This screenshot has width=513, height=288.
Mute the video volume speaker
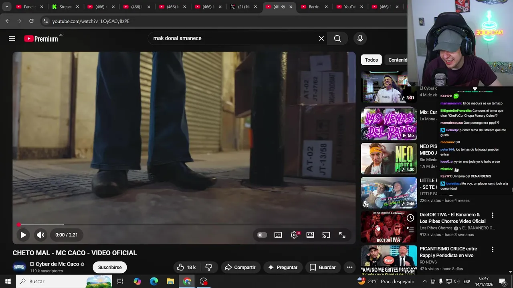tap(40, 235)
